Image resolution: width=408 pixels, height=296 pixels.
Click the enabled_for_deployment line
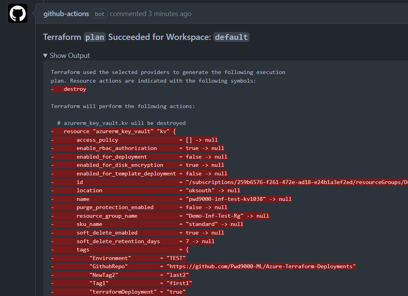[139, 157]
